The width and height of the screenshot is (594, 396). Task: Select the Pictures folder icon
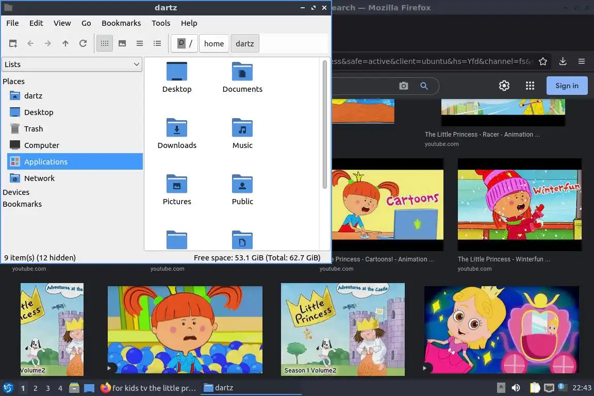177,189
